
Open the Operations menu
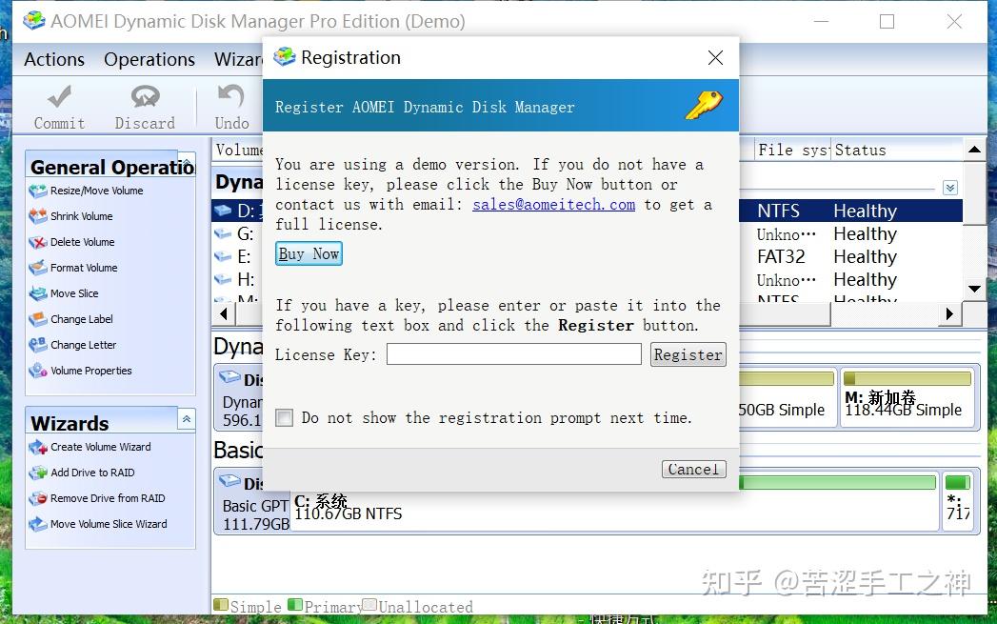point(150,59)
